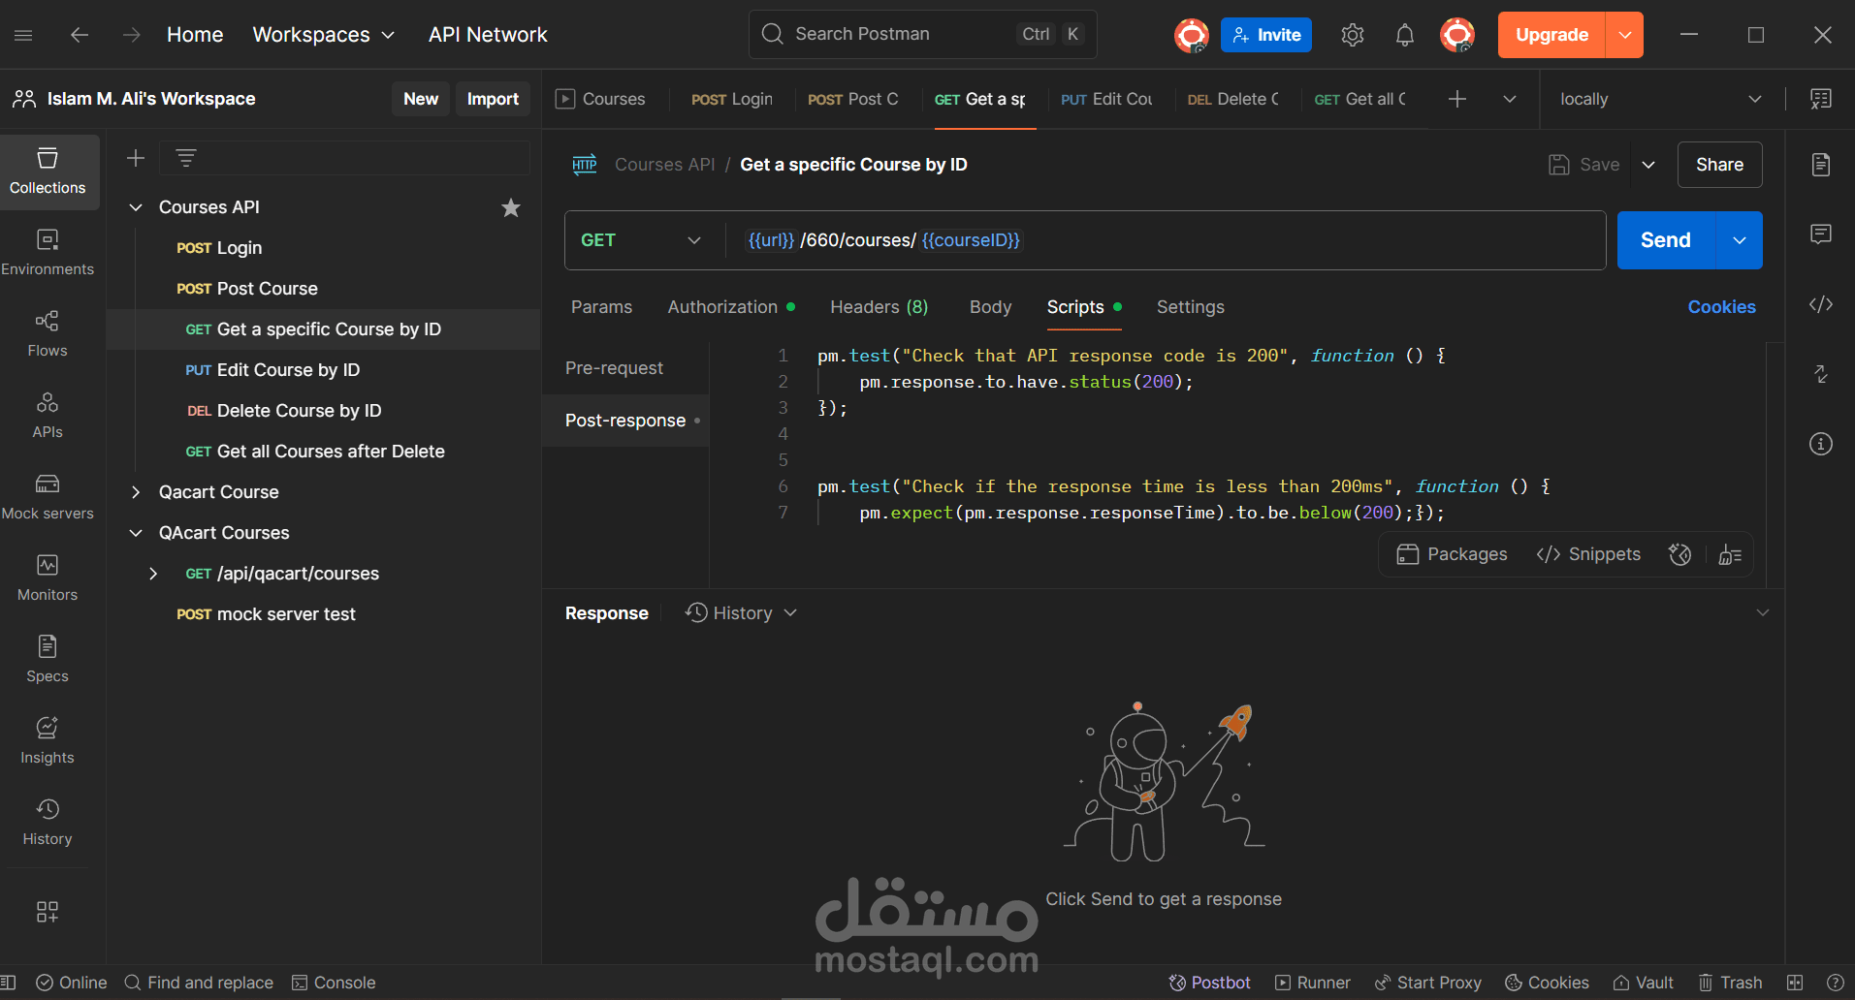The image size is (1855, 1000).
Task: Go back with the left arrow
Action: point(80,35)
